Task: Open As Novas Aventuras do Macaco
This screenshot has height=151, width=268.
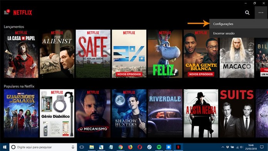Action: [237, 58]
